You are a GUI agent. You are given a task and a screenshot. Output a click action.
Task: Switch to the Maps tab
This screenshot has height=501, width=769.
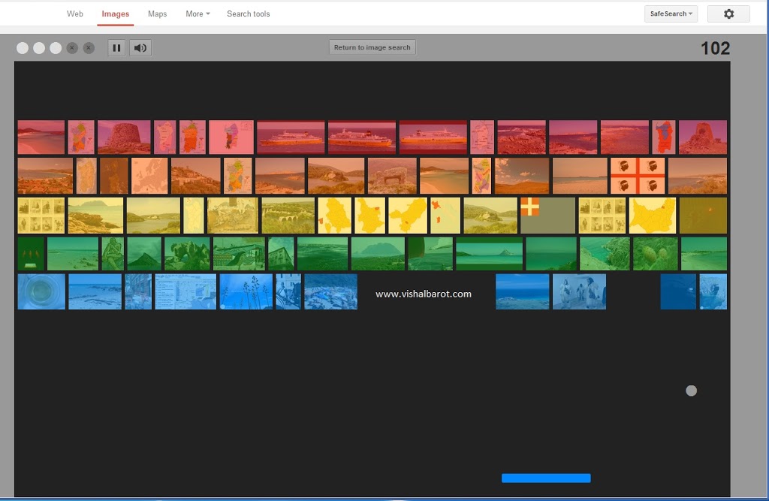(157, 14)
